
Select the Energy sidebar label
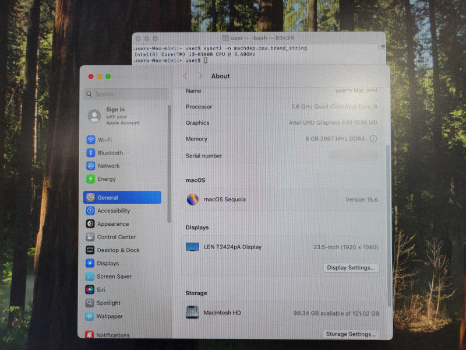(107, 179)
